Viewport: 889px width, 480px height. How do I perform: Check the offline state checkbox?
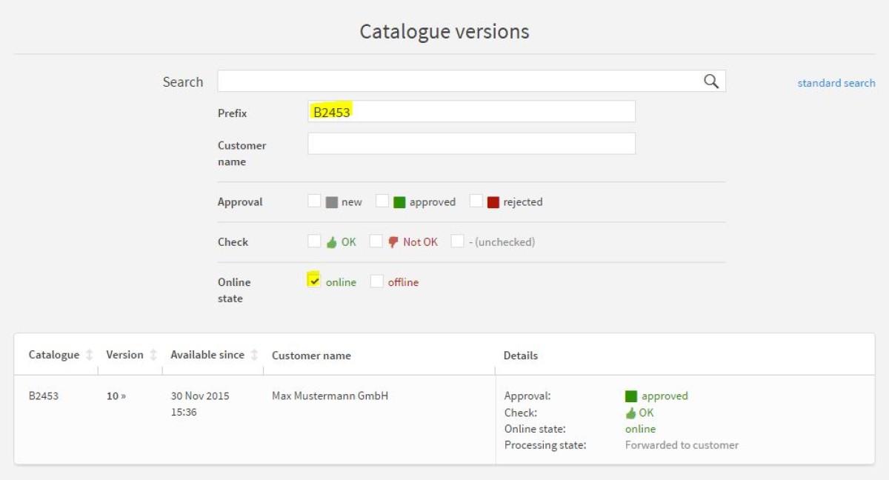click(377, 281)
